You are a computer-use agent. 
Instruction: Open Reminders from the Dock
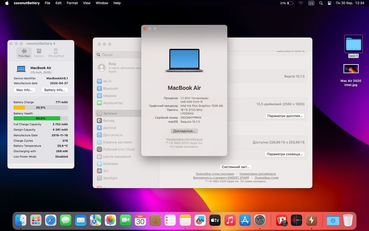170,220
